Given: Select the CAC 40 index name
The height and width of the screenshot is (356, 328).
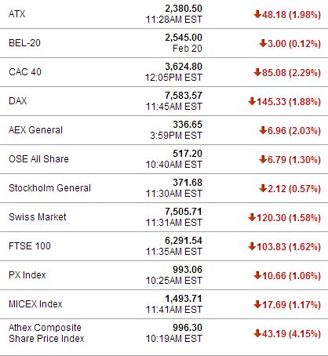Looking at the screenshot, I should click(x=25, y=72).
